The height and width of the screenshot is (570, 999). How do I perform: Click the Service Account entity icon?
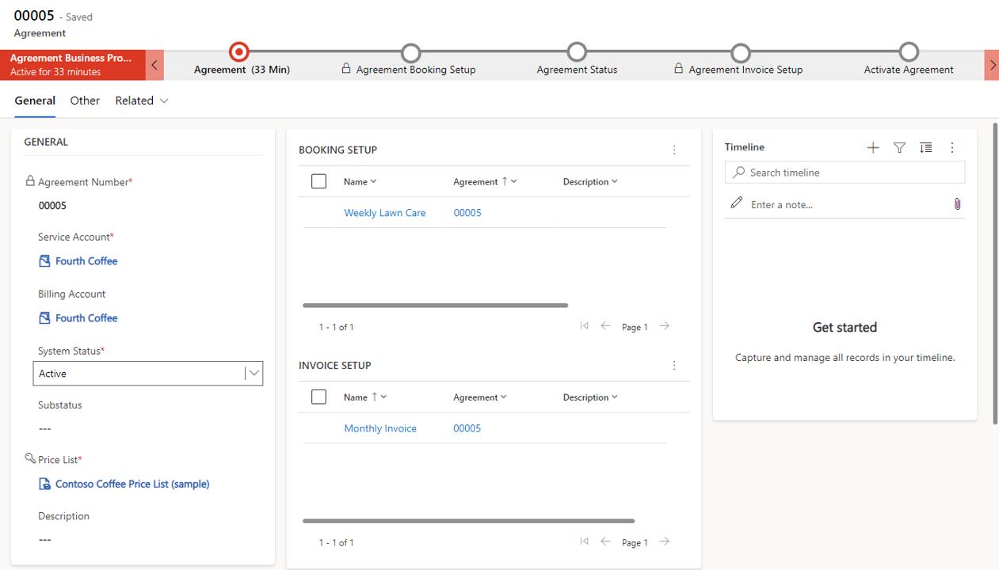[44, 260]
